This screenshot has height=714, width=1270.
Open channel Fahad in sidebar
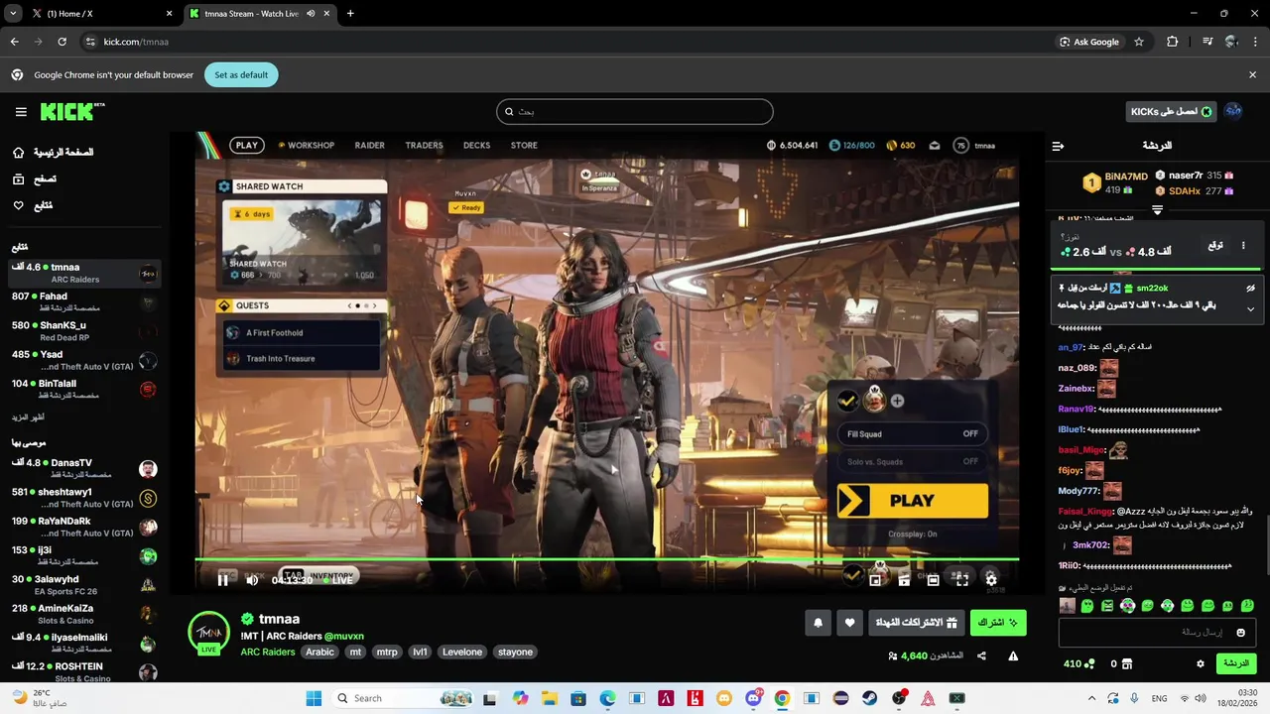tap(83, 301)
